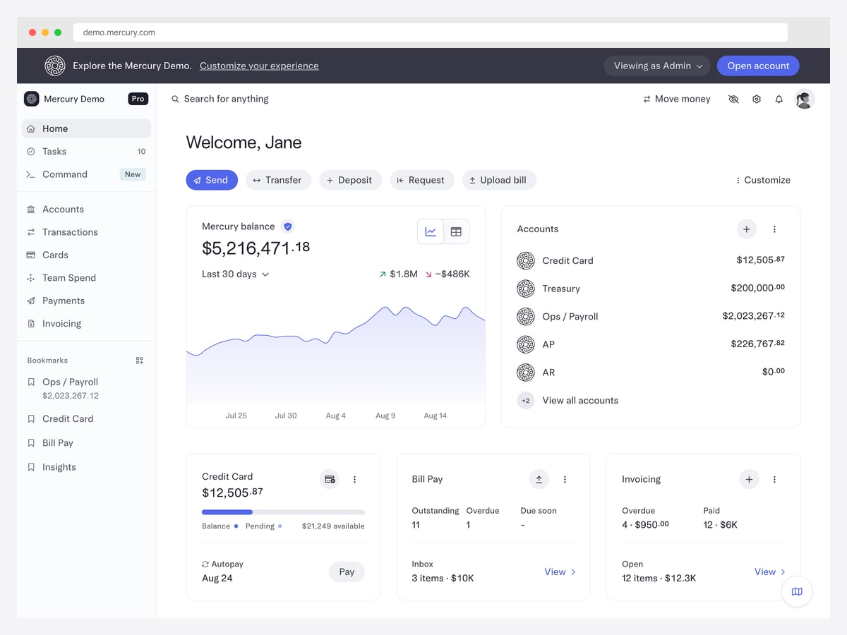Viewport: 847px width, 635px height.
Task: Open Bill Pay card three-dot menu
Action: tap(565, 480)
